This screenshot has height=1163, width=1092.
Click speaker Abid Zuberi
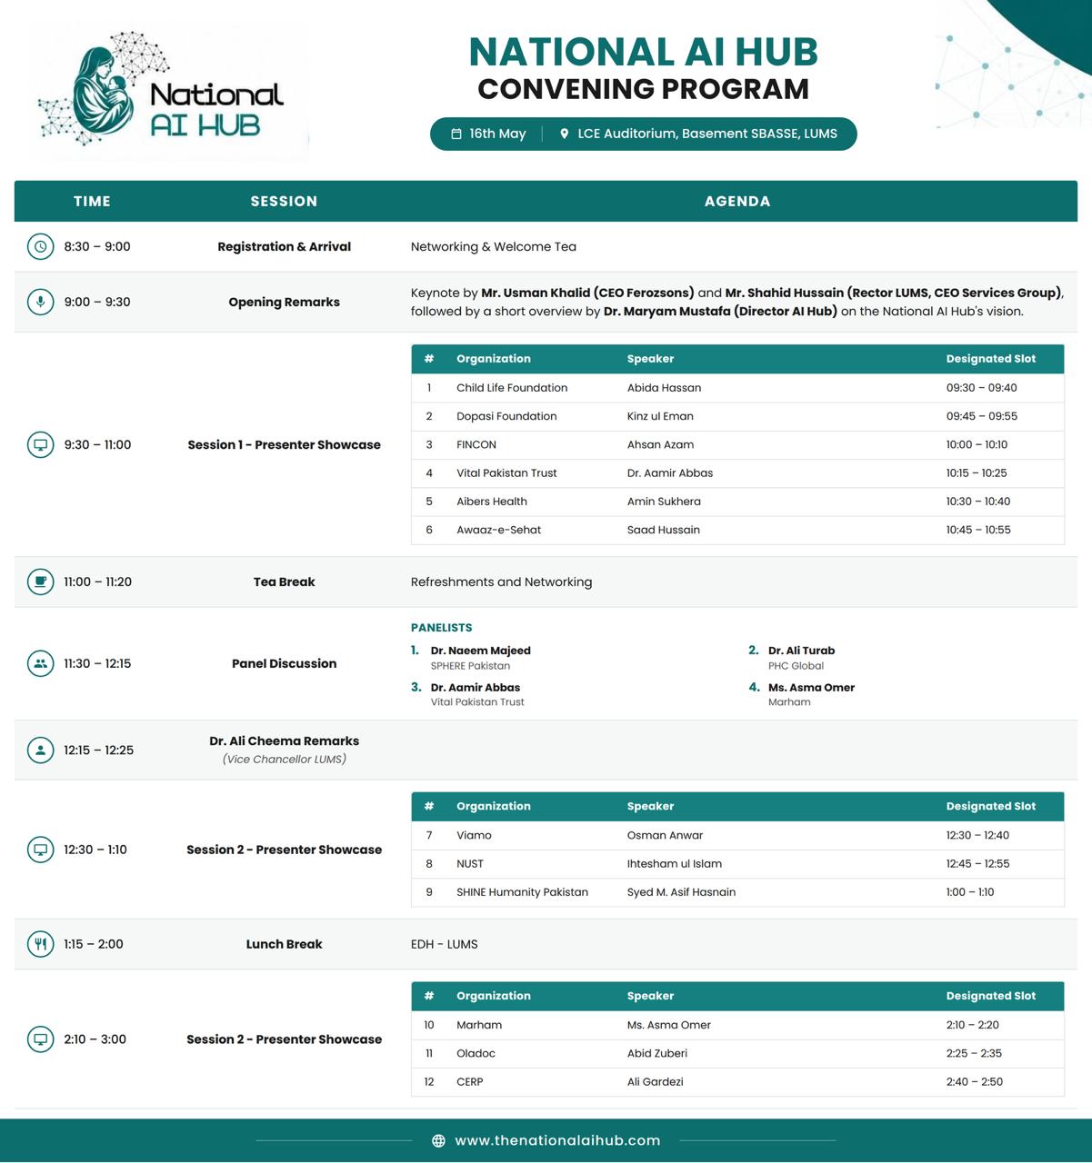[x=657, y=1054]
